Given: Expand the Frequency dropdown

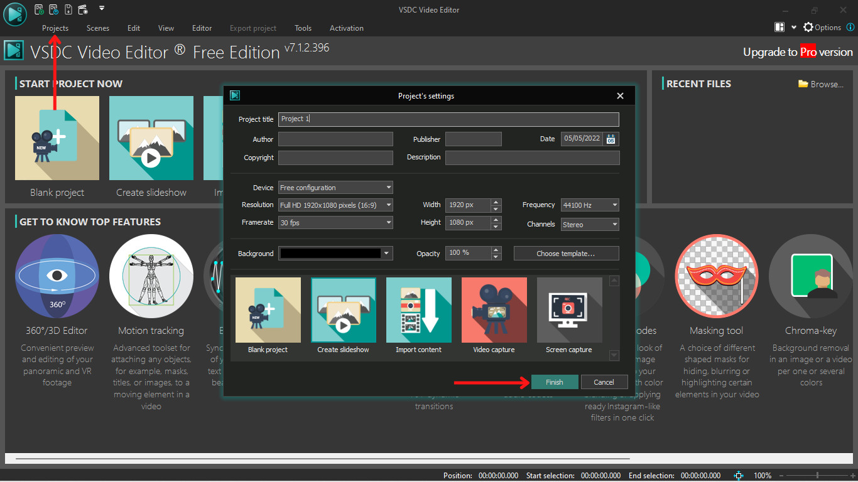Looking at the screenshot, I should coord(590,205).
